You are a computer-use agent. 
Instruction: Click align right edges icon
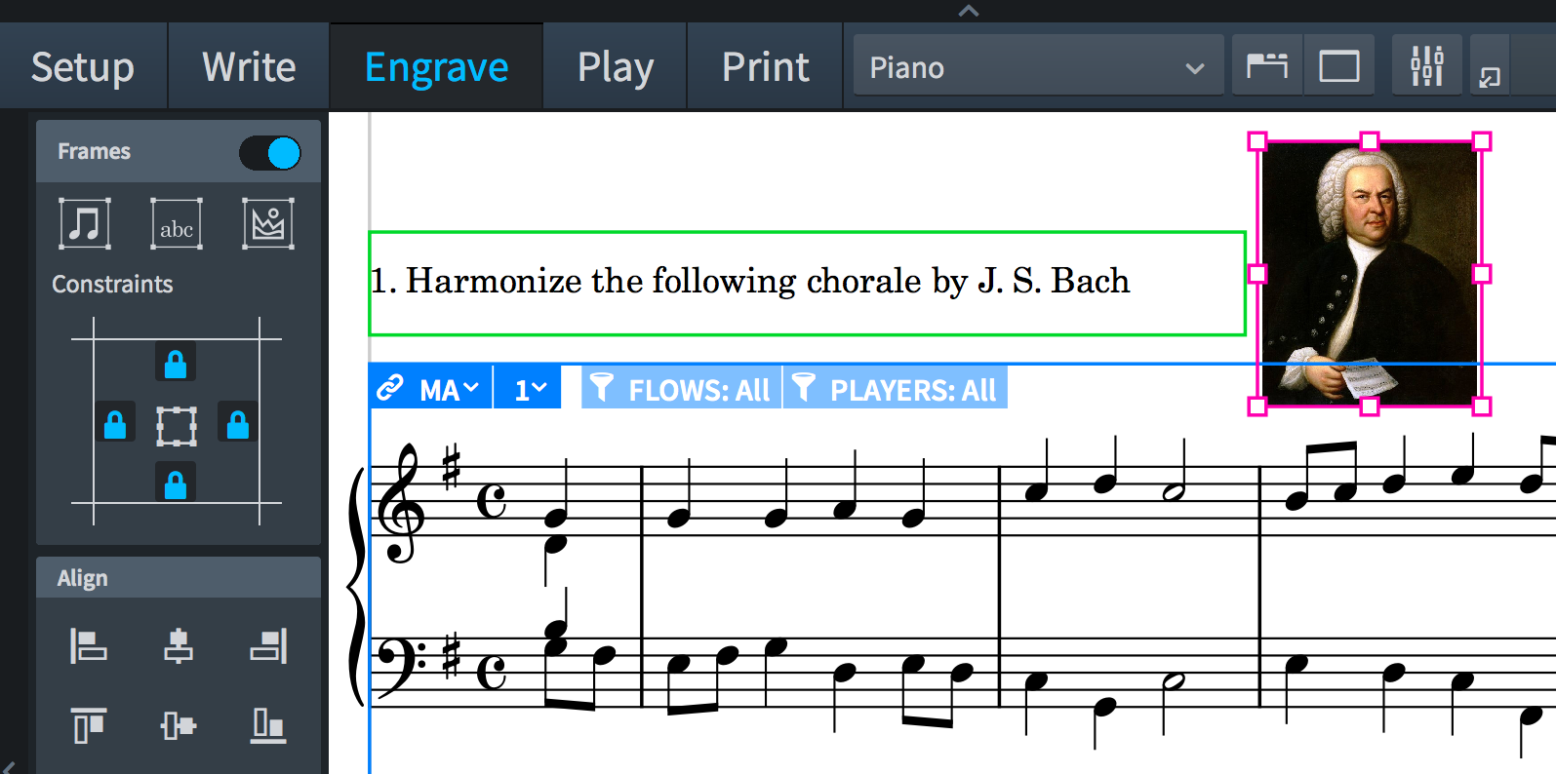[268, 645]
